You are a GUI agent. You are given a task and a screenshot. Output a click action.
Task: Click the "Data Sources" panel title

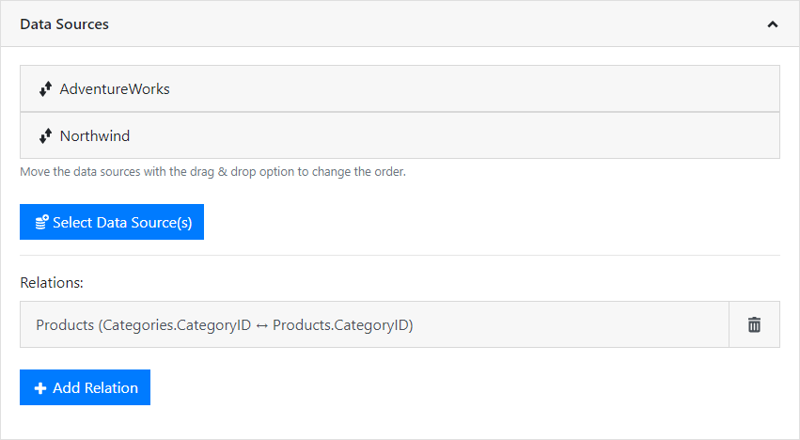[x=64, y=24]
